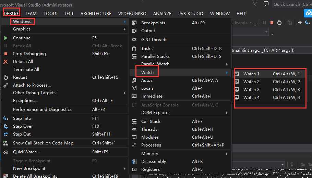Viewport: 312px width, 178px height.
Task: Click the Disassembly icon
Action: pos(134,162)
